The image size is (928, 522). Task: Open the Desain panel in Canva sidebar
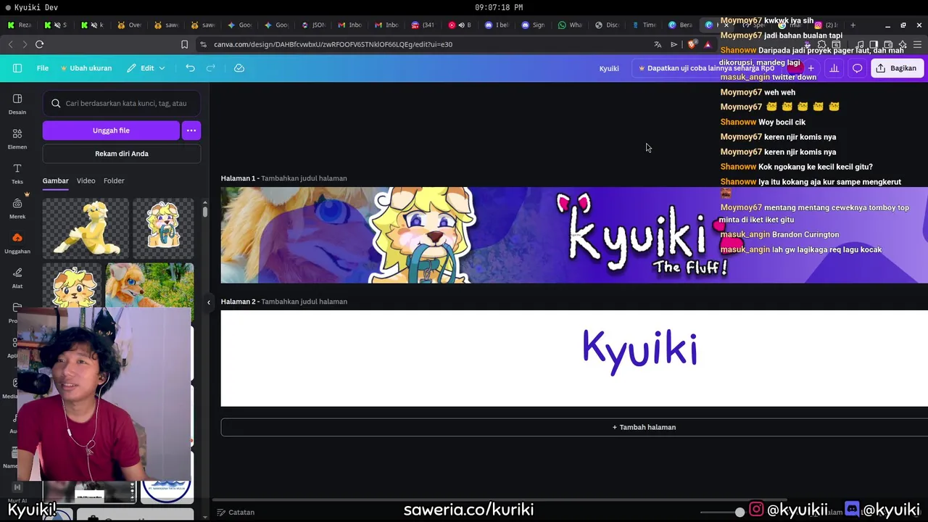pos(17,104)
